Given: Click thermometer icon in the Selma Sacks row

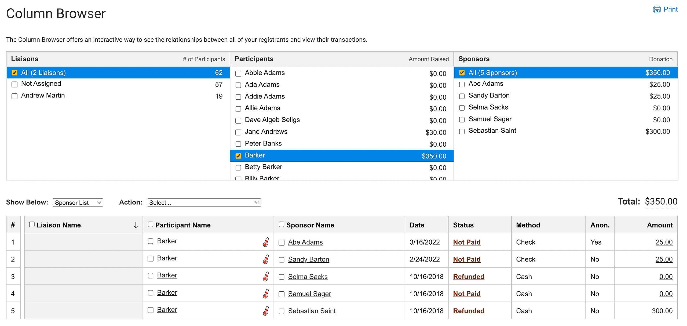Looking at the screenshot, I should tap(266, 276).
